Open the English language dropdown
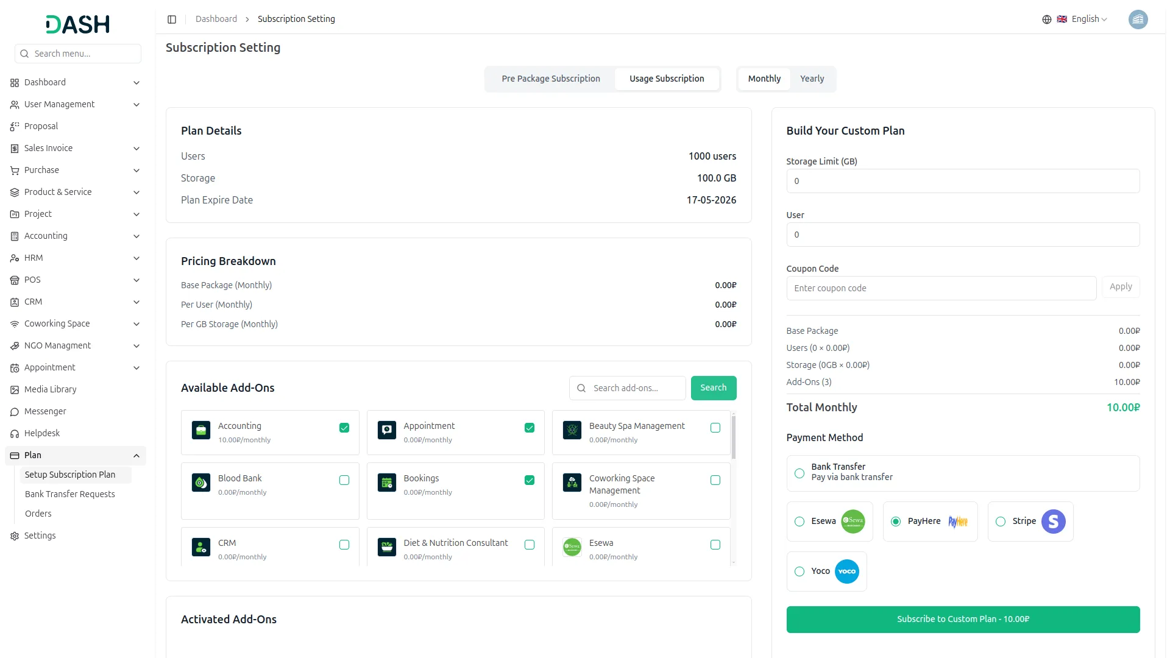Viewport: 1170px width, 658px height. [x=1082, y=19]
